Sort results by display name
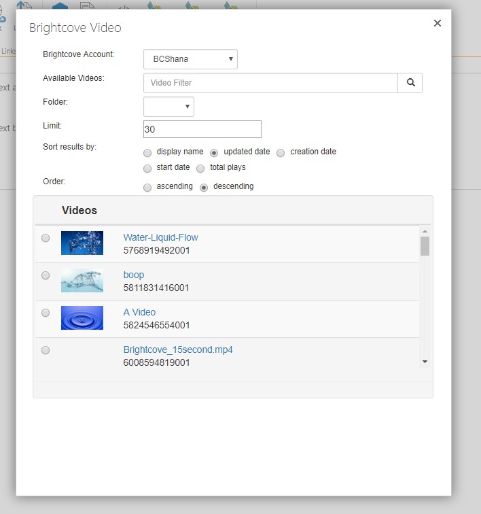This screenshot has width=481, height=514. pos(147,152)
